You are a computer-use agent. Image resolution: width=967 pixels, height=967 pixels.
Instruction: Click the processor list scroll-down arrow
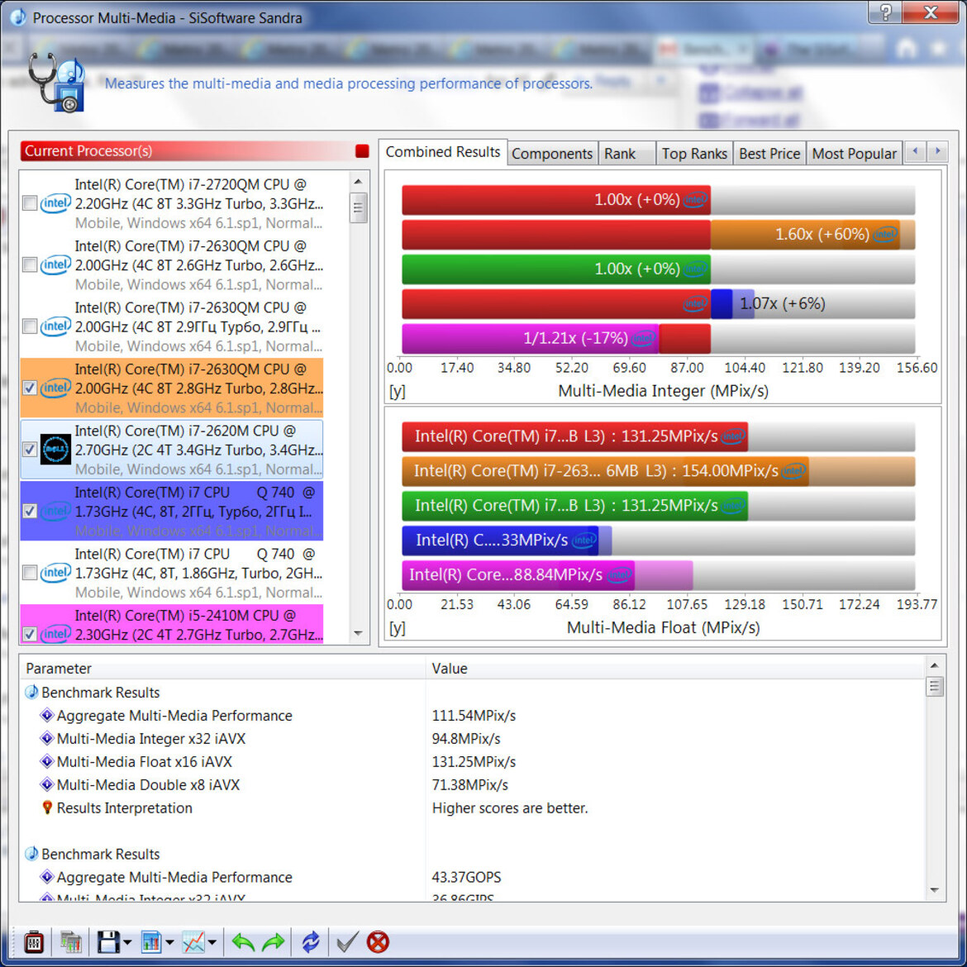(x=358, y=633)
